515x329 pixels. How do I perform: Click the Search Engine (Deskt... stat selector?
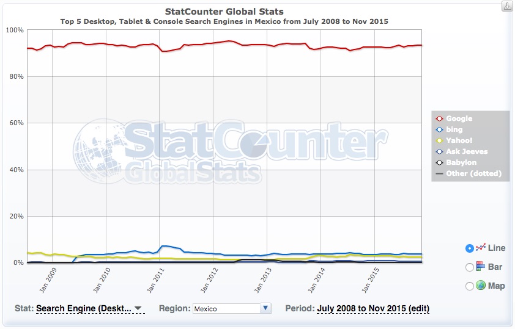click(x=84, y=308)
